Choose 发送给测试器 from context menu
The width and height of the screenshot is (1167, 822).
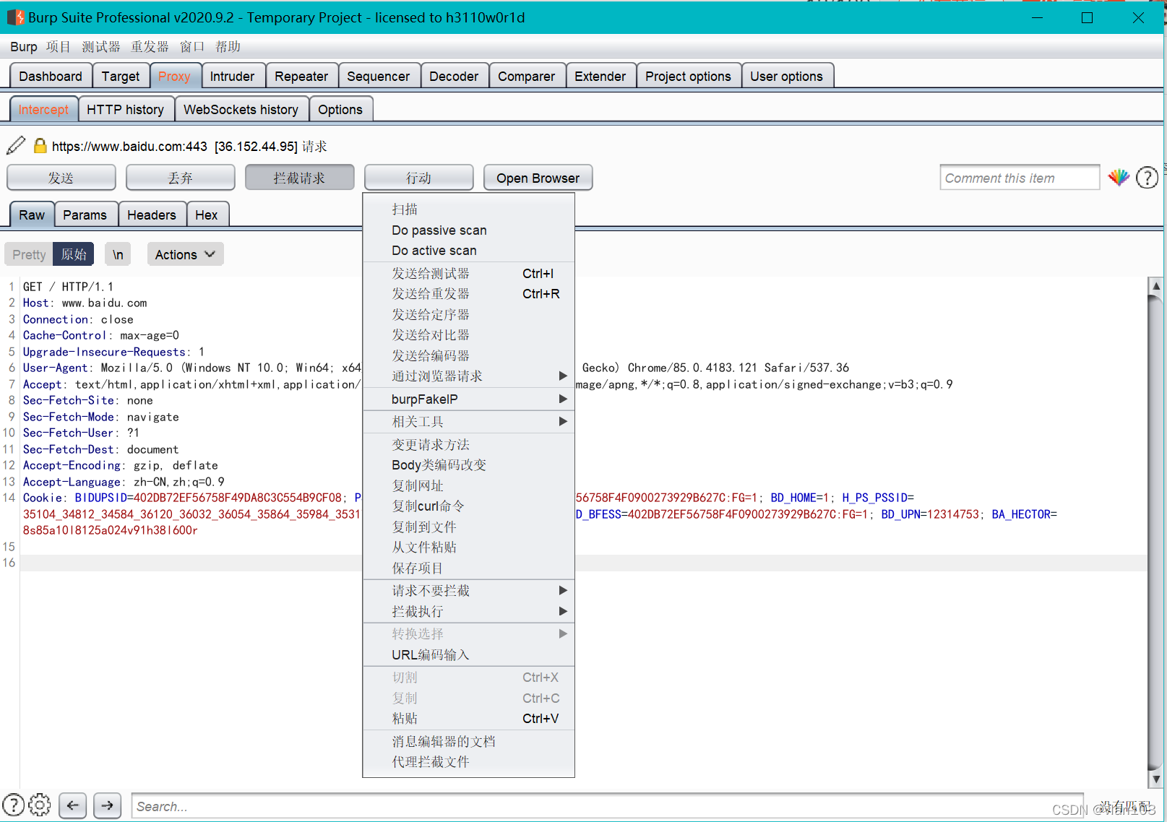(468, 274)
